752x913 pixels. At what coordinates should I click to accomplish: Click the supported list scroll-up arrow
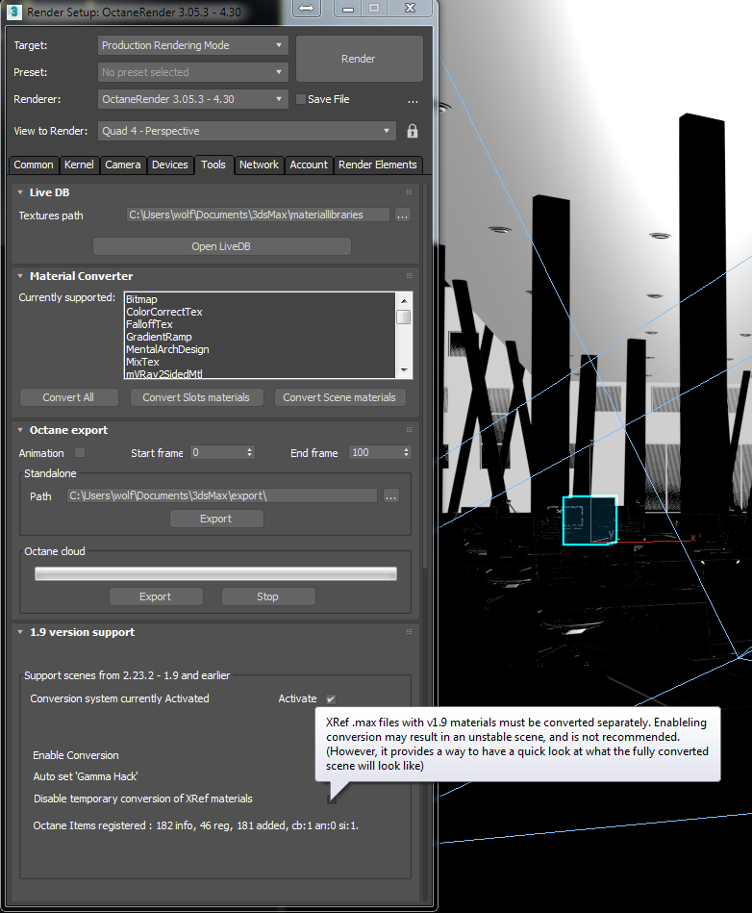pyautogui.click(x=404, y=300)
